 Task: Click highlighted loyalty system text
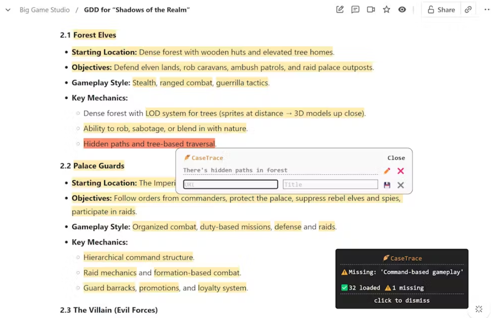[x=222, y=288]
